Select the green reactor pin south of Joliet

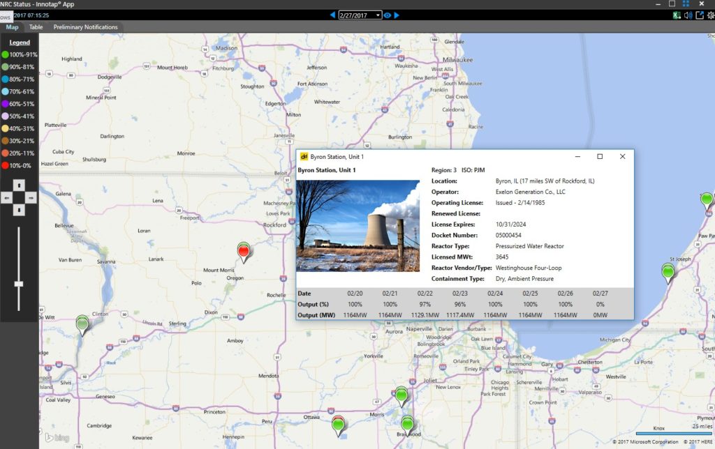click(x=401, y=396)
